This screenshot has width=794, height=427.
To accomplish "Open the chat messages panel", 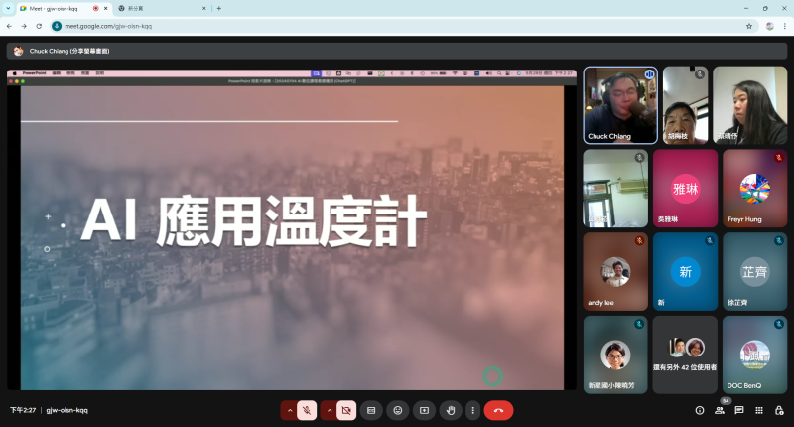I will [737, 410].
